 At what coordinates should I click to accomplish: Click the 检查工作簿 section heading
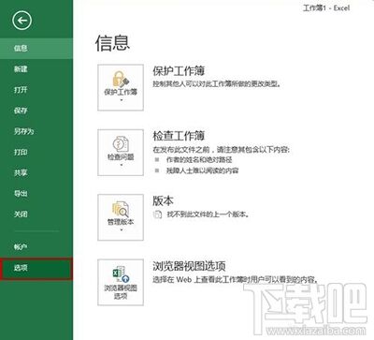pos(179,136)
